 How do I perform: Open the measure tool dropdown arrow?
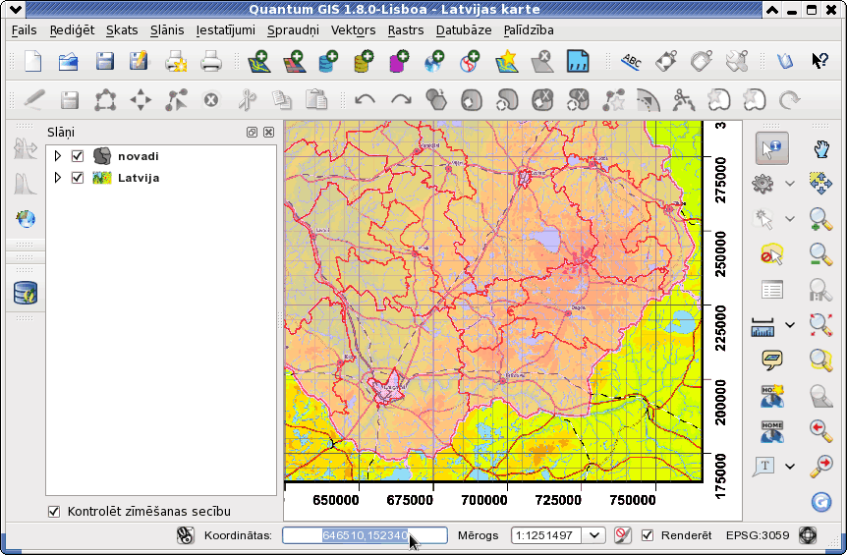[790, 325]
